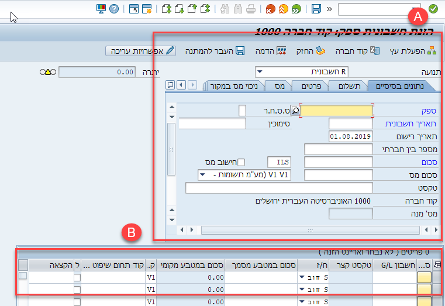Screen dimensions: 445x306
Task: Click the orange exit icon
Action: click(x=283, y=9)
